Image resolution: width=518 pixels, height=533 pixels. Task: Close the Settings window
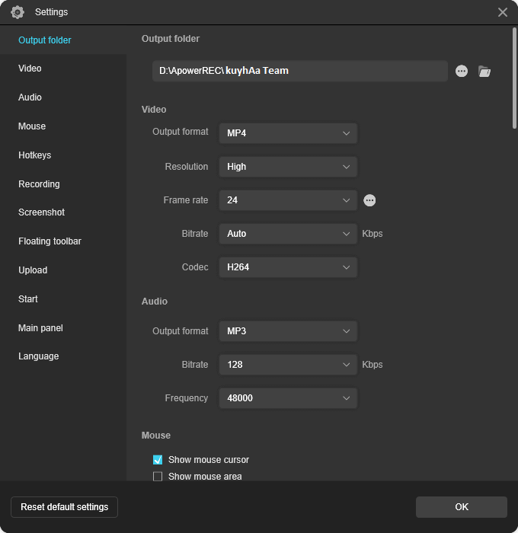503,12
